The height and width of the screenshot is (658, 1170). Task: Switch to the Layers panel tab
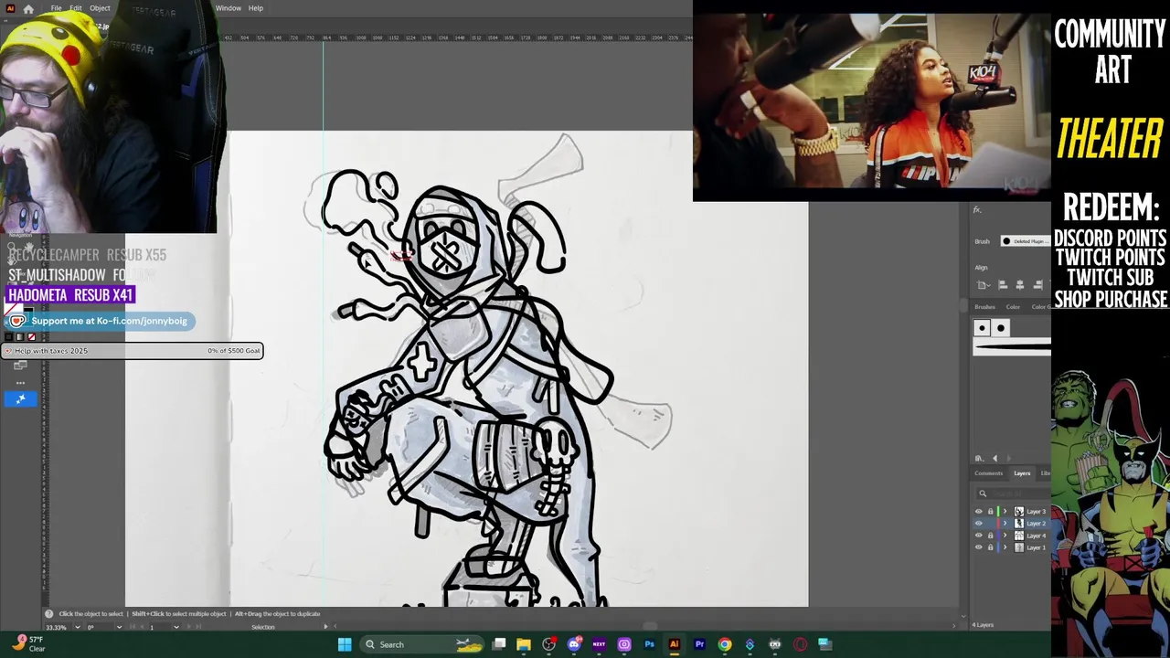(x=1022, y=473)
